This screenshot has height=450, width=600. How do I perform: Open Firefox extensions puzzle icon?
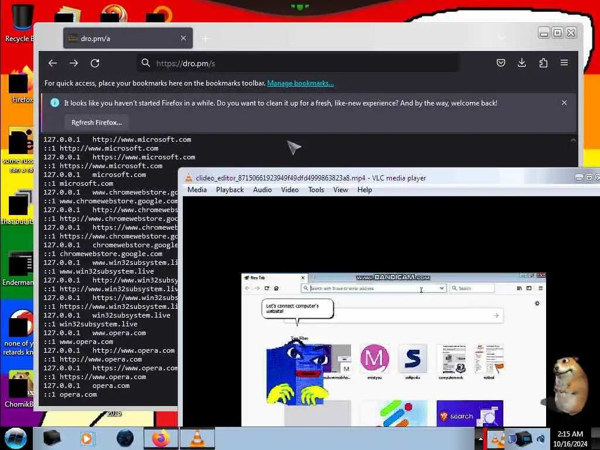[543, 63]
